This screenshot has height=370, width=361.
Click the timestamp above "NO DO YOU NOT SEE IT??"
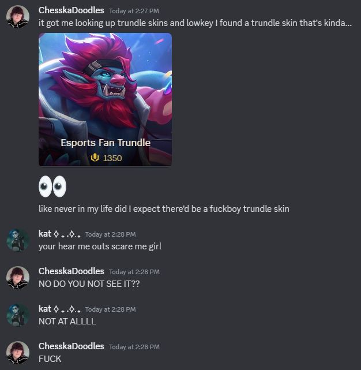(x=134, y=272)
